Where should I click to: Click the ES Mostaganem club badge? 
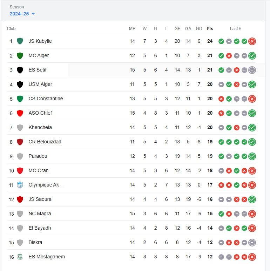pyautogui.click(x=20, y=257)
